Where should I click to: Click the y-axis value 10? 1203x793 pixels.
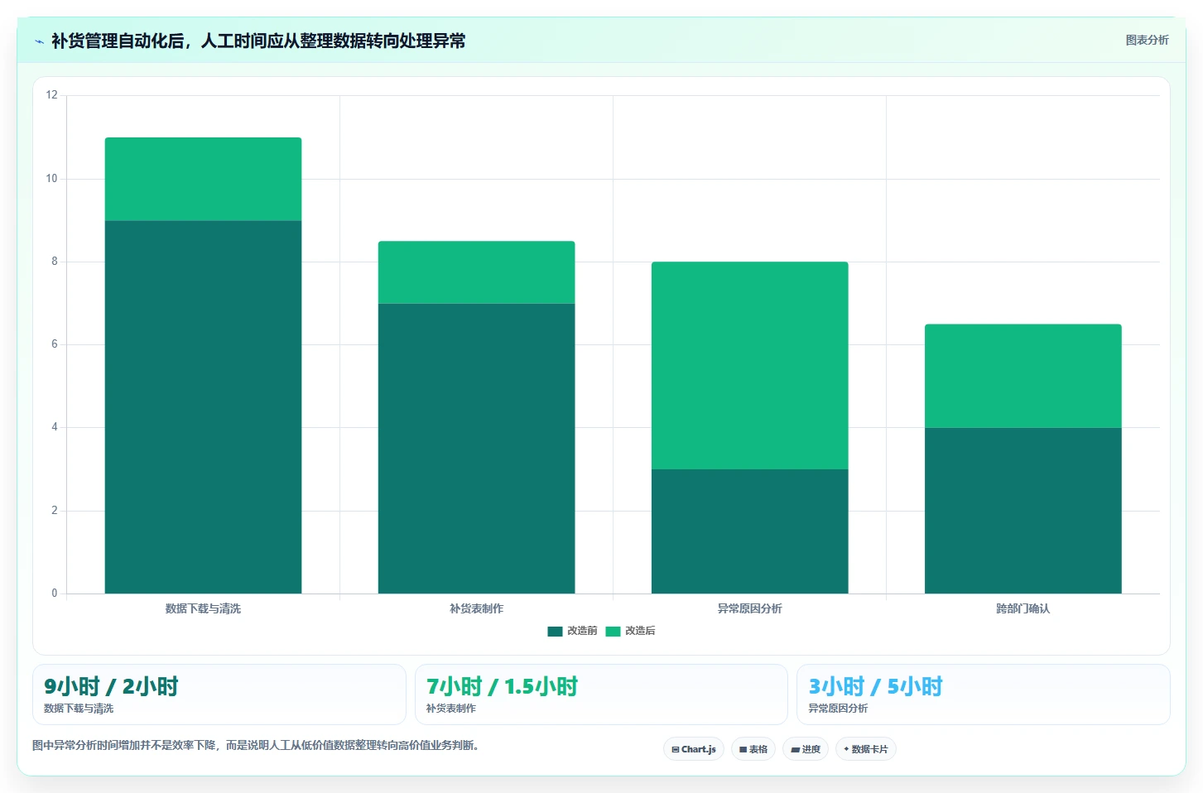(x=52, y=178)
